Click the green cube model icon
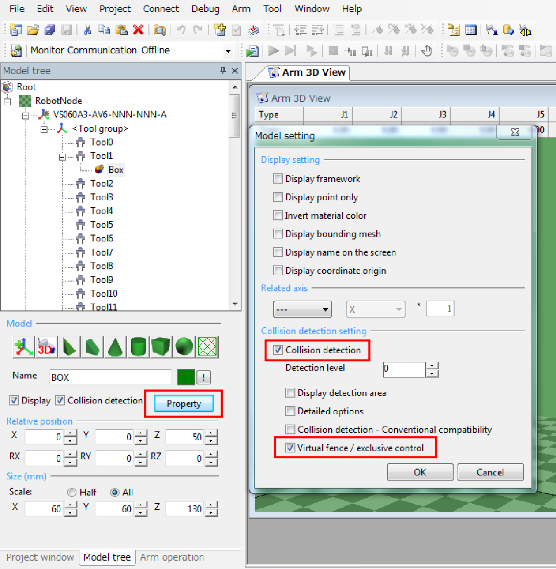This screenshot has width=556, height=569. pos(161,347)
